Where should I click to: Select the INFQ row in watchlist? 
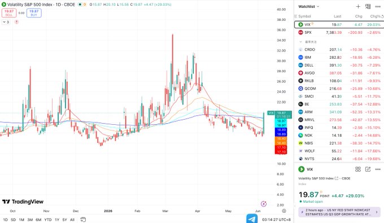coord(339,128)
